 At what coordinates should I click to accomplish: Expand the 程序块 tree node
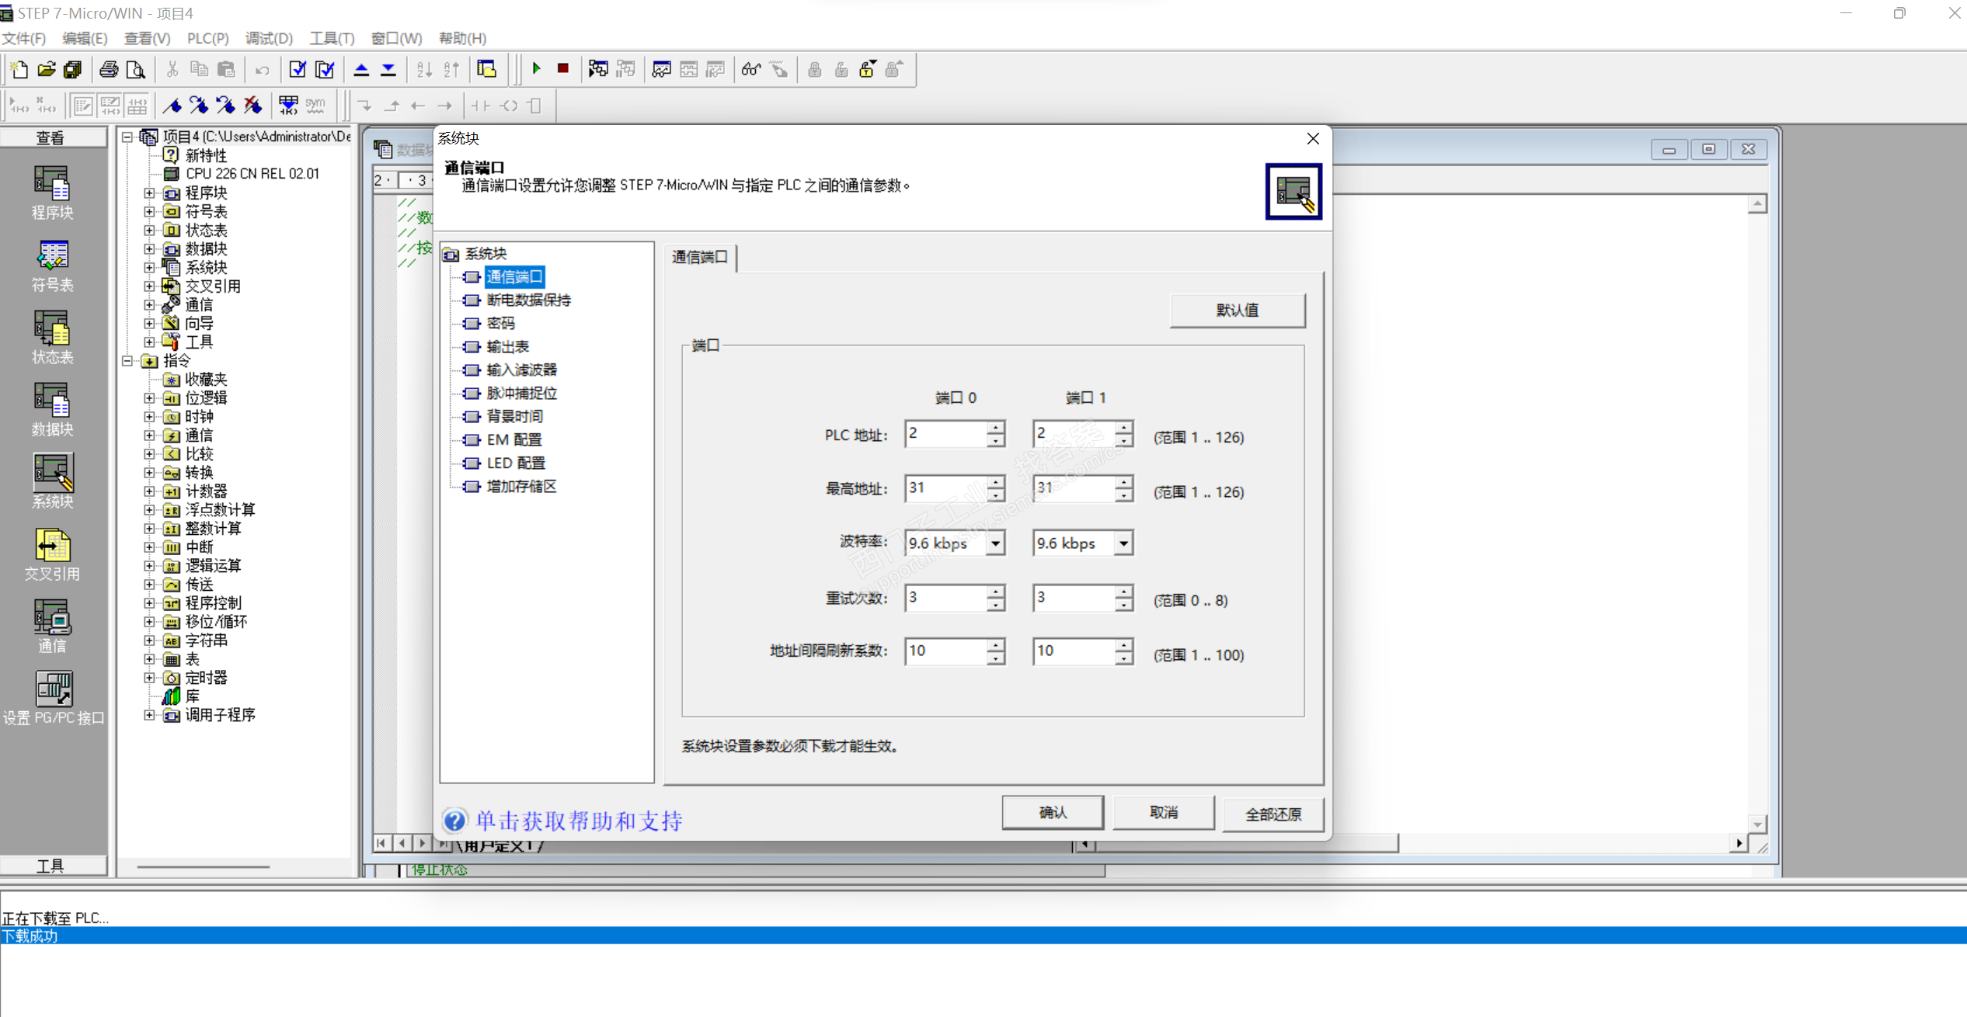click(x=149, y=192)
